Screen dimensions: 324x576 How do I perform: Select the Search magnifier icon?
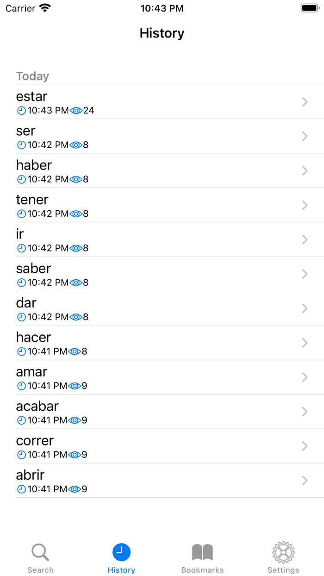(x=40, y=552)
